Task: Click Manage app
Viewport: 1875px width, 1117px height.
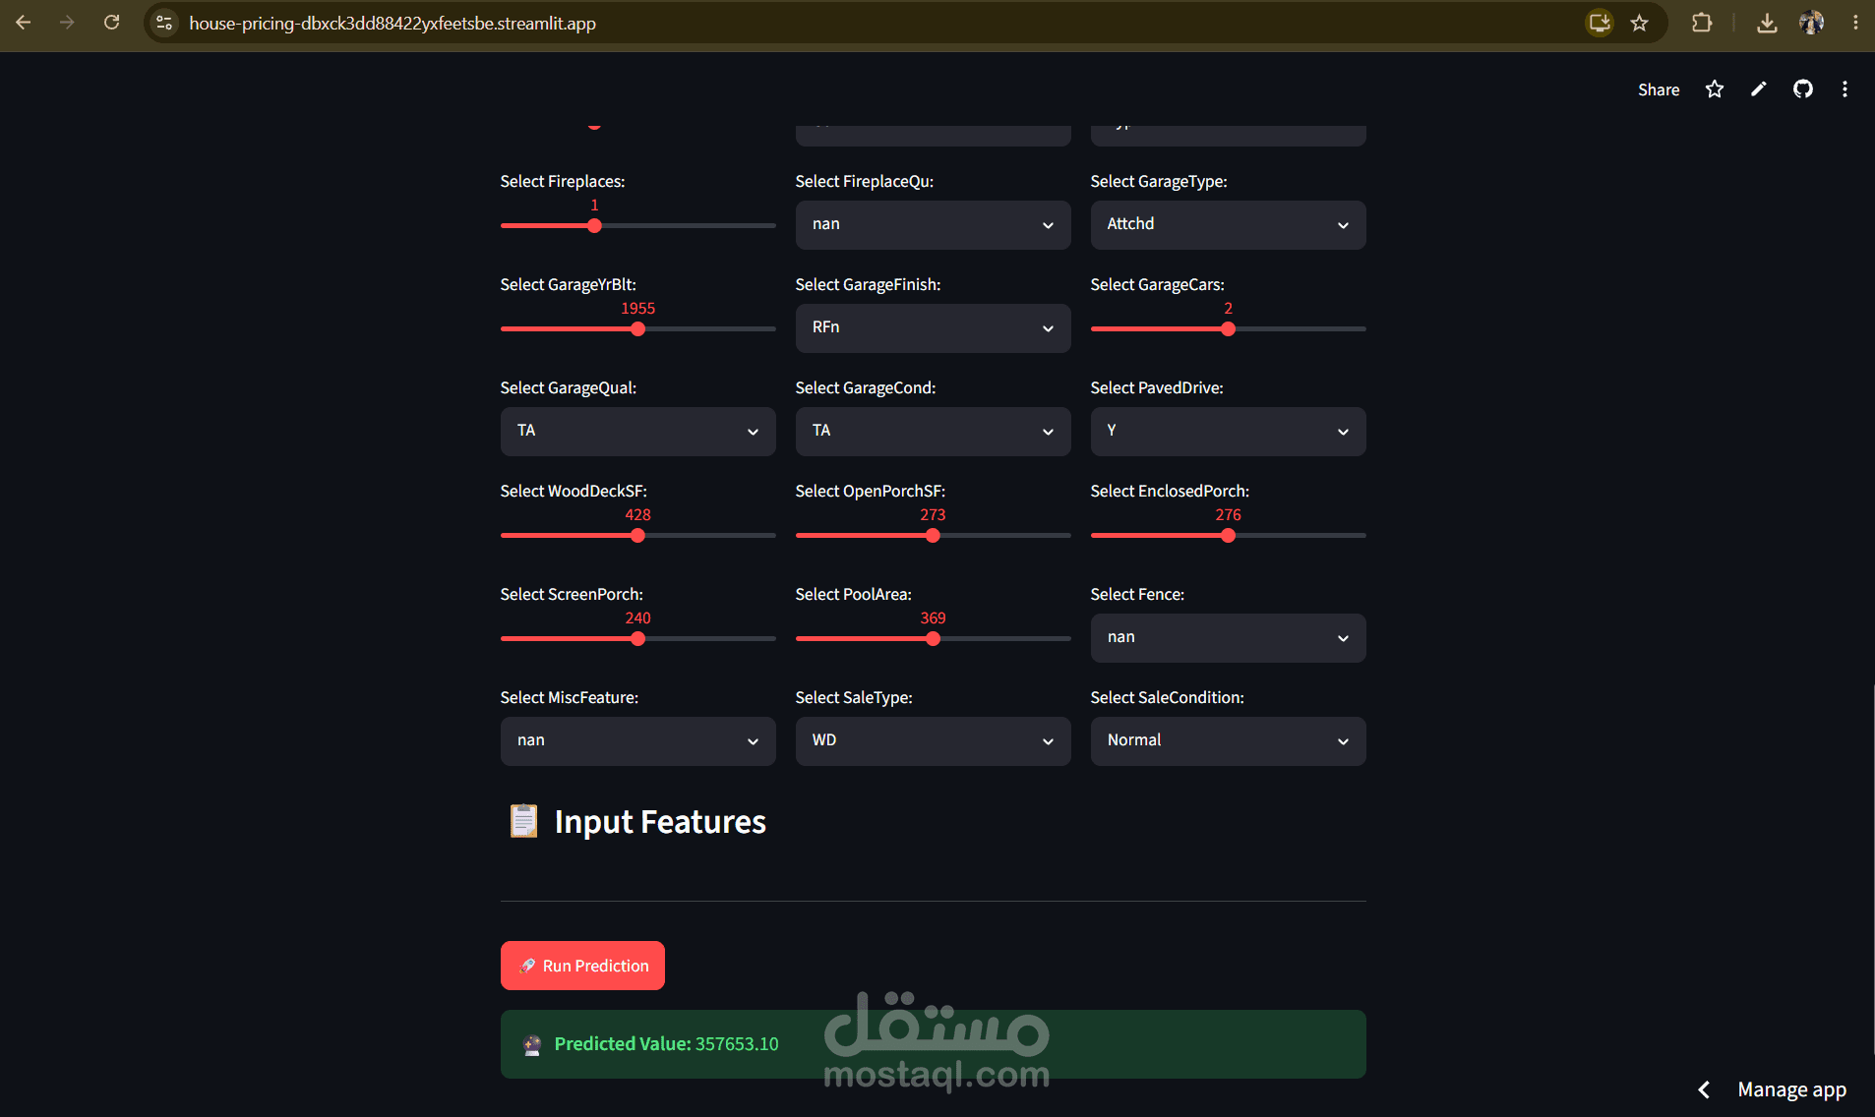Action: coord(1791,1089)
